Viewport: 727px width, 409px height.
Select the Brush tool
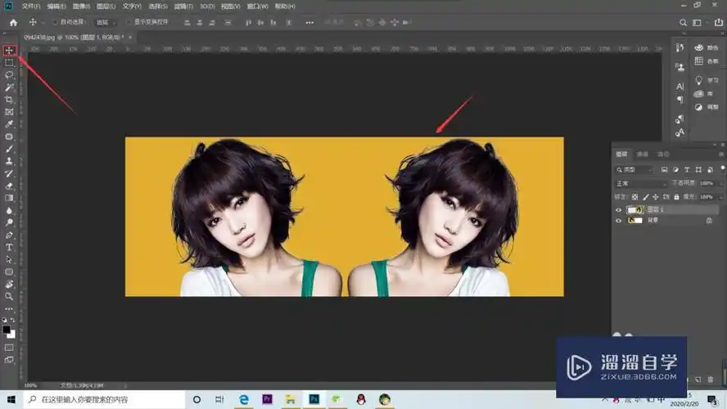point(9,149)
